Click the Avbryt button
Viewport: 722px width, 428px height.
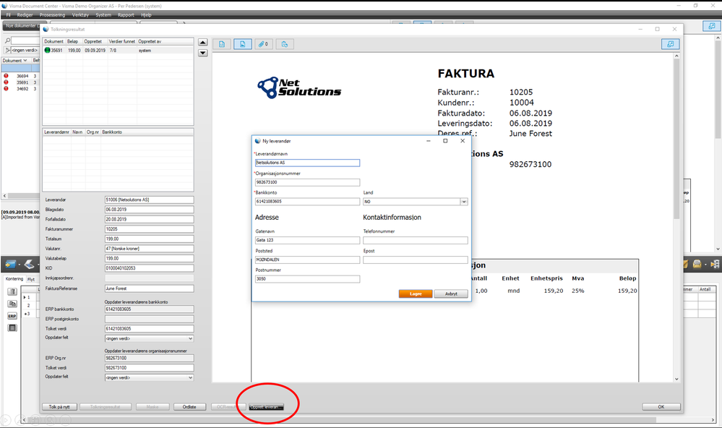(451, 294)
